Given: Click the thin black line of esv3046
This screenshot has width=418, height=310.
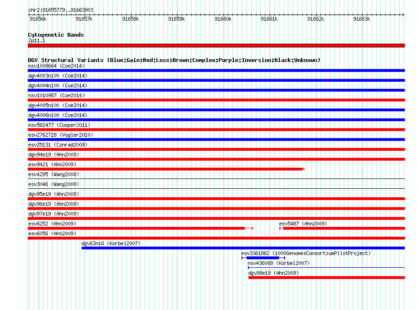Looking at the screenshot, I should (x=216, y=189).
